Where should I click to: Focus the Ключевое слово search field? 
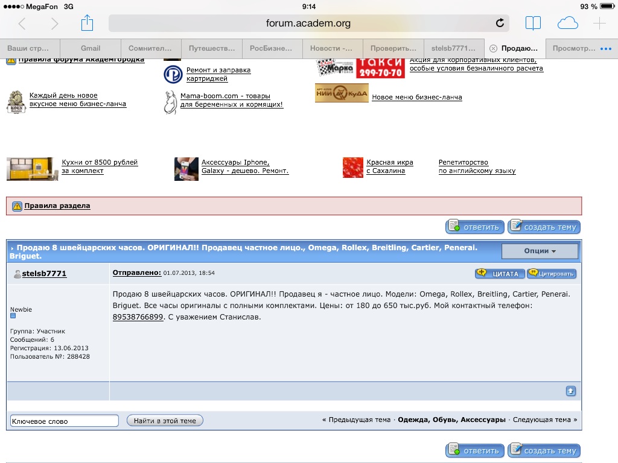(64, 421)
